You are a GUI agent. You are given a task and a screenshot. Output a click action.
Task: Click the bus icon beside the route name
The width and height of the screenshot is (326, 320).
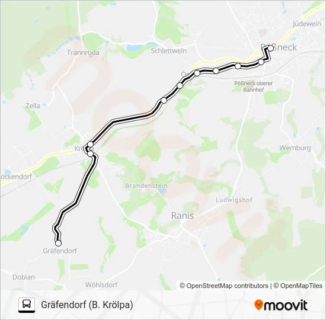coord(27,305)
